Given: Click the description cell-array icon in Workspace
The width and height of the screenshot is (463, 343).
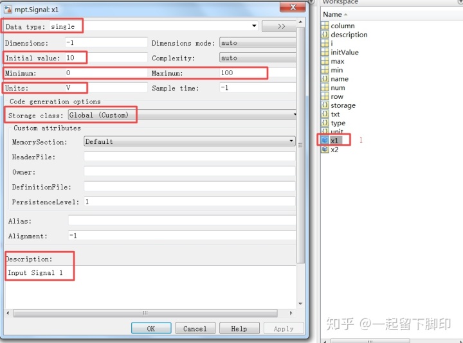Looking at the screenshot, I should (325, 35).
